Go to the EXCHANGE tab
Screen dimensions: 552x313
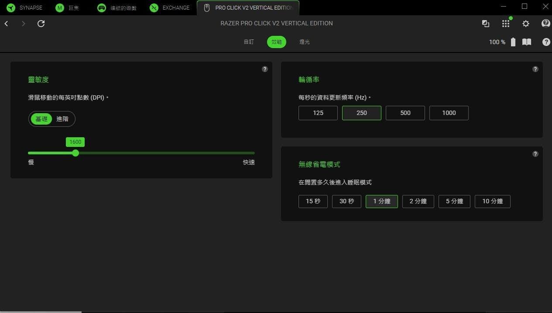point(170,8)
